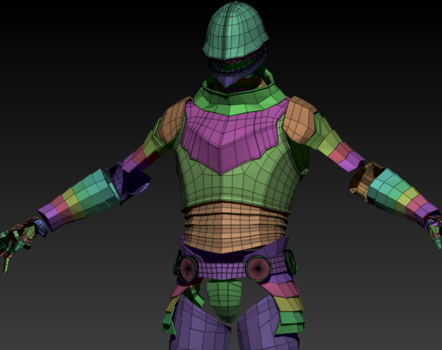Select the tan segmented waist armor
The image size is (442, 350).
(235, 228)
